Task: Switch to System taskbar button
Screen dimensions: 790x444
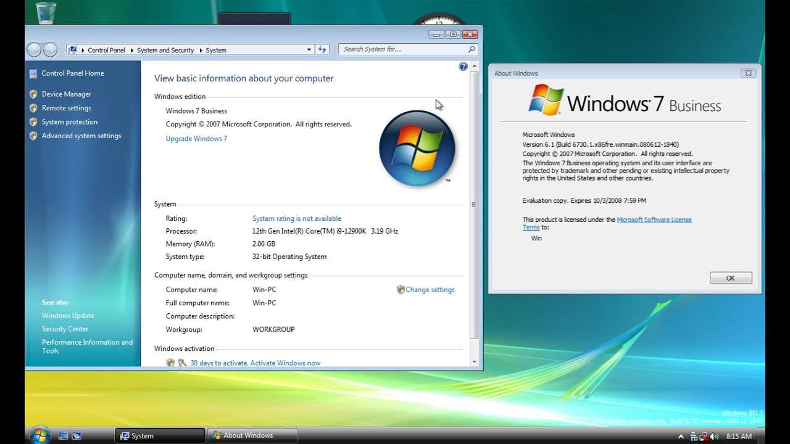Action: coord(160,435)
